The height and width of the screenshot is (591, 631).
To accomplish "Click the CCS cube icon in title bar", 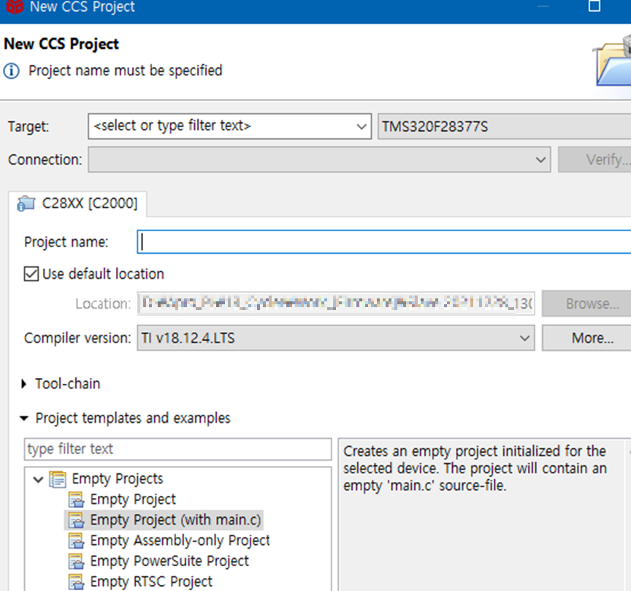I will point(15,7).
